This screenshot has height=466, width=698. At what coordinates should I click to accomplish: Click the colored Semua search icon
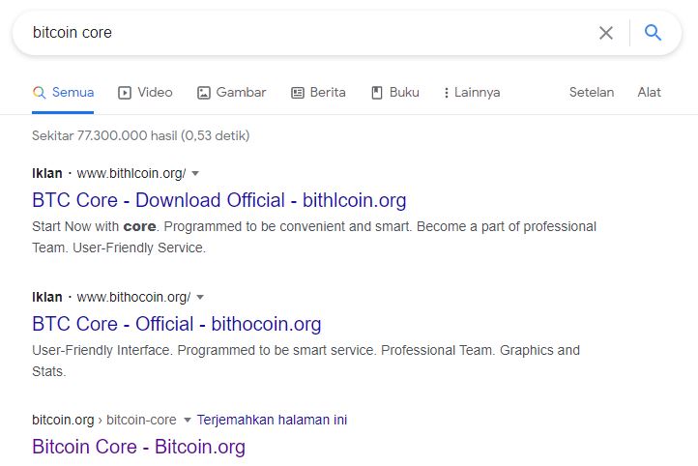coord(40,93)
